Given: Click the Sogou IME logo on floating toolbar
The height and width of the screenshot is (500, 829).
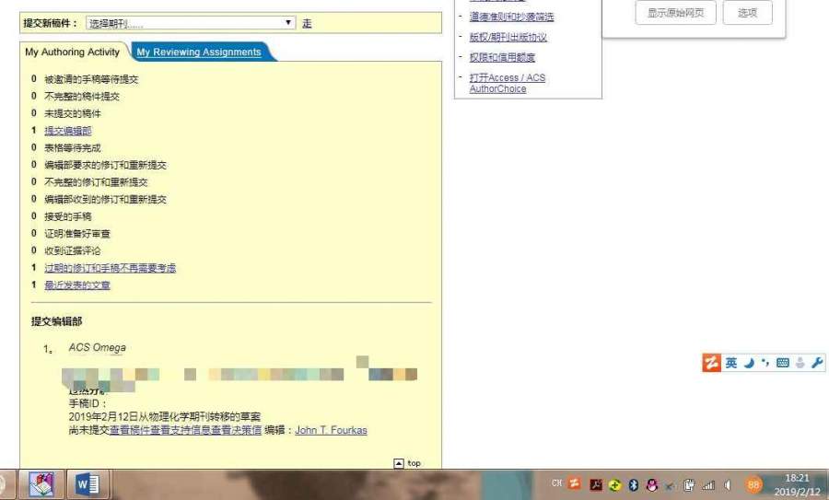Looking at the screenshot, I should point(712,363).
